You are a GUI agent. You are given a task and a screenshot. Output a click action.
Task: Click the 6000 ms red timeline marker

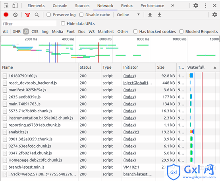pos(98,52)
